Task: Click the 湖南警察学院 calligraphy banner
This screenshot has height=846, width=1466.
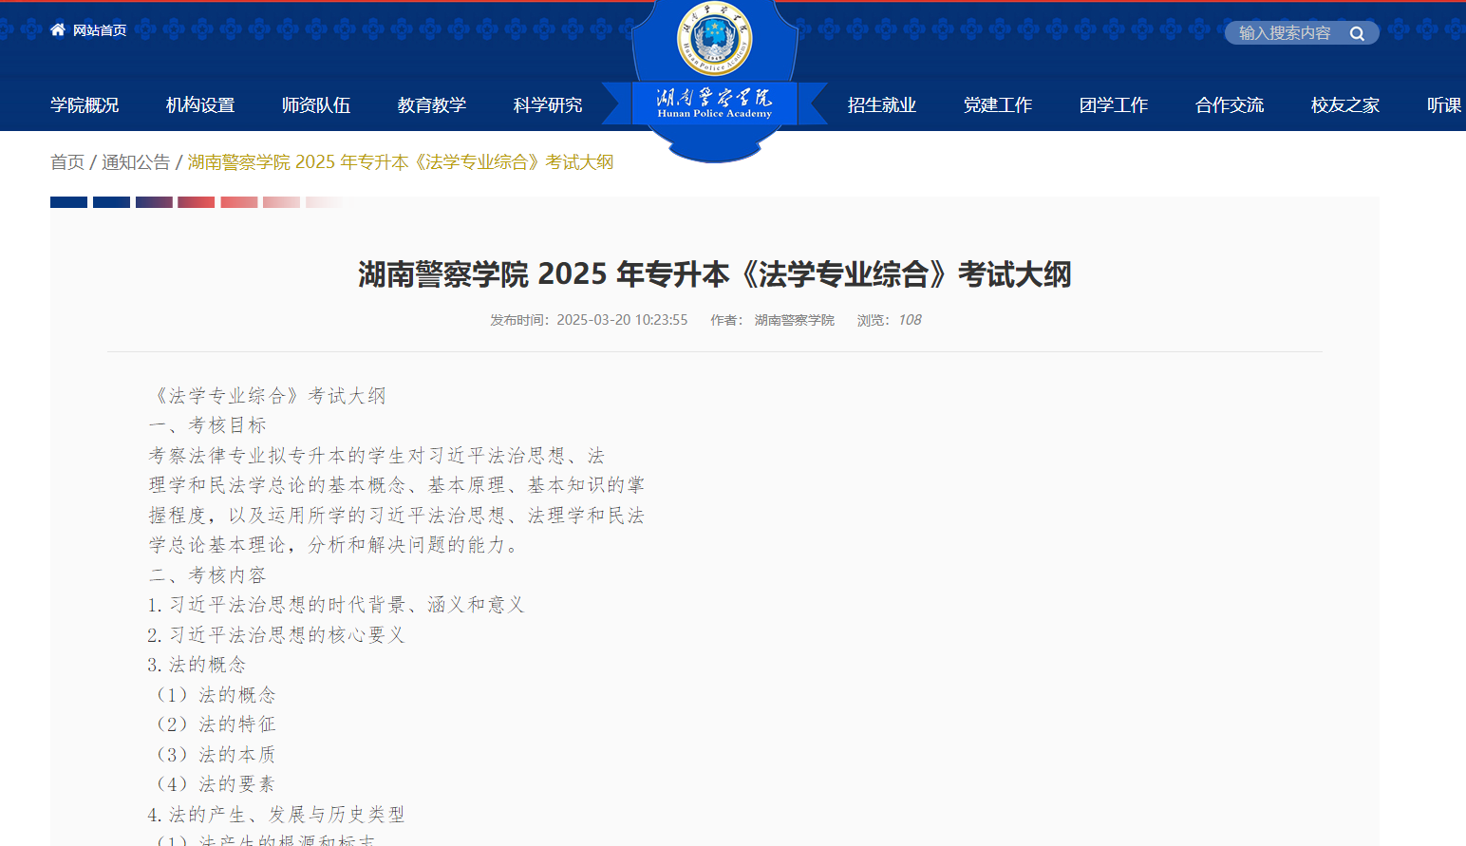Action: pyautogui.click(x=715, y=103)
